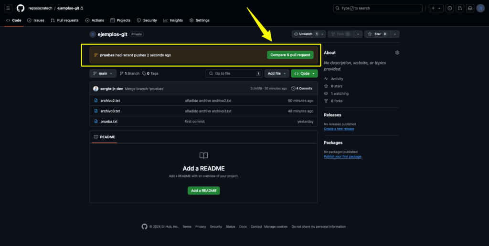Open commit 'añadido archivo archivo2.txt'
The height and width of the screenshot is (246, 489).
[x=208, y=101]
